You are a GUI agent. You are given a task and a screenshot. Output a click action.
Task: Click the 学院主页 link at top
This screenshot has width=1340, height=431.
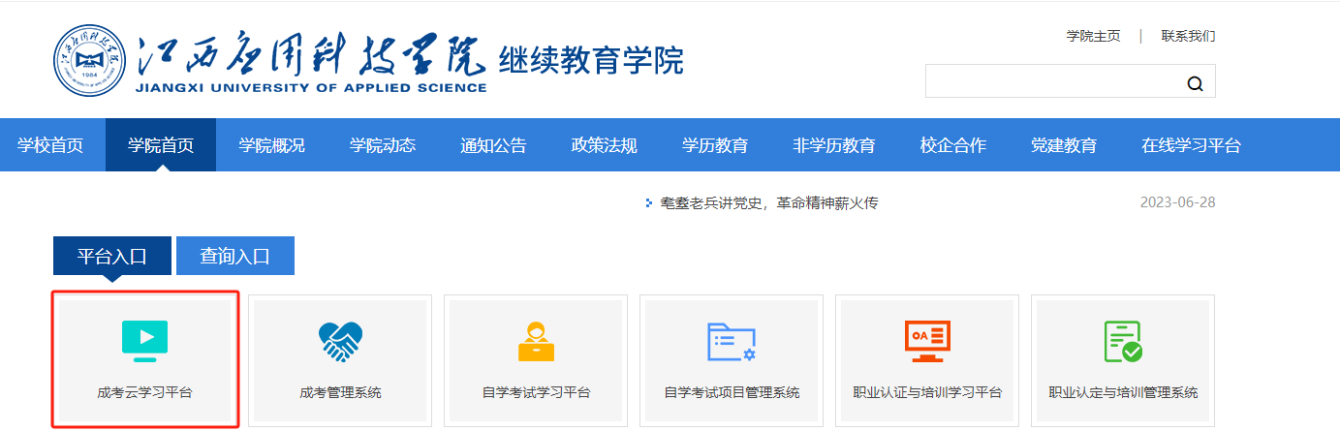tap(1093, 36)
